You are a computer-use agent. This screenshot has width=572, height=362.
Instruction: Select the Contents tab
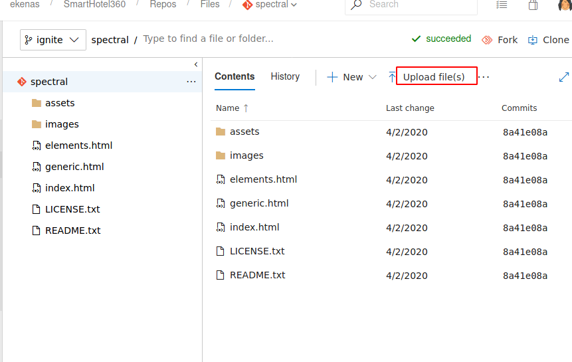235,76
